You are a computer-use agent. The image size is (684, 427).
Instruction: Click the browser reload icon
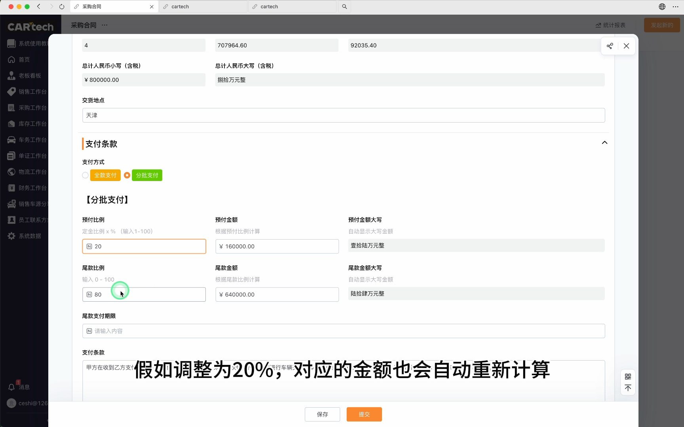[62, 7]
